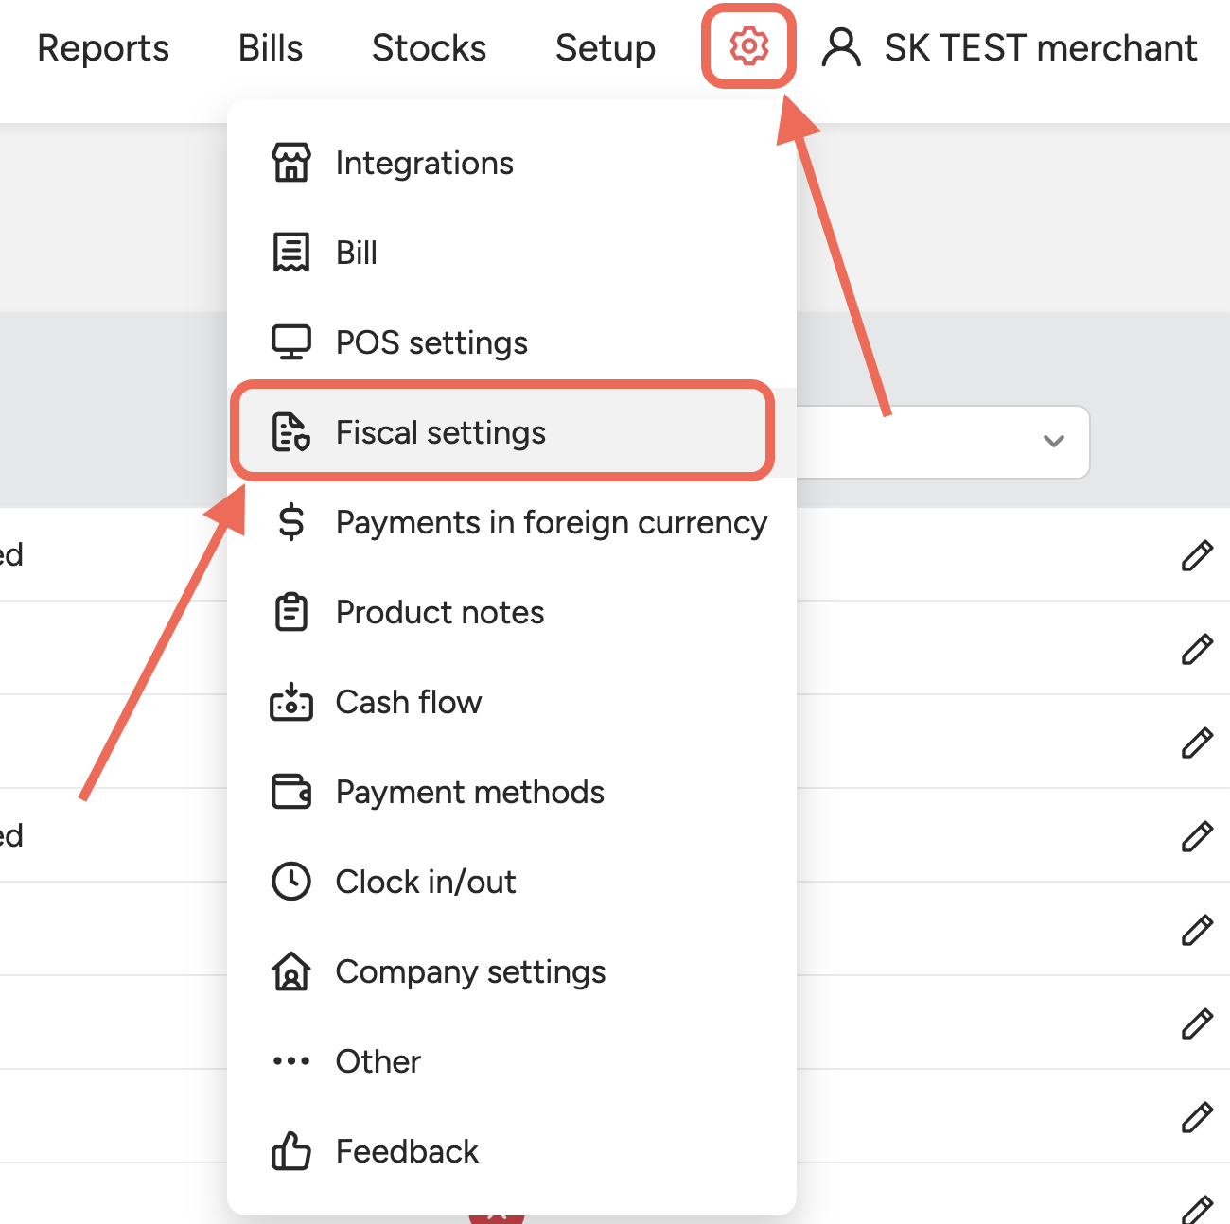Image resolution: width=1230 pixels, height=1224 pixels.
Task: Choose Product notes menu entry
Action: (512, 612)
